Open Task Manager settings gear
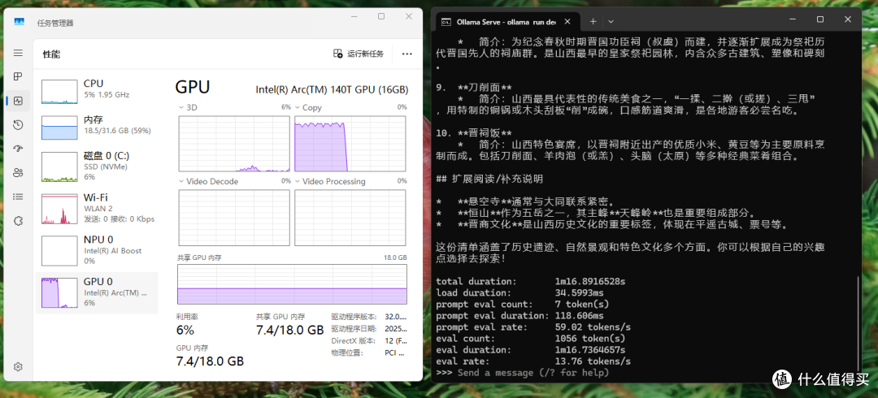The image size is (878, 398). (x=19, y=366)
